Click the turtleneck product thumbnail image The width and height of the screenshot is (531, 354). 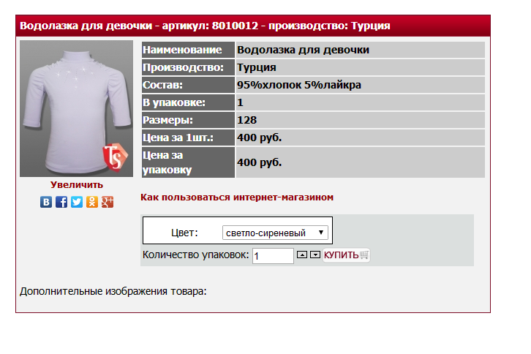pos(73,106)
